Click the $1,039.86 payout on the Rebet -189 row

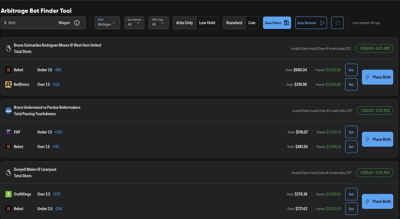tap(333, 70)
